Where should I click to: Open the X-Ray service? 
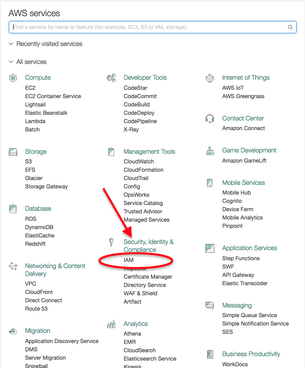[x=131, y=130]
